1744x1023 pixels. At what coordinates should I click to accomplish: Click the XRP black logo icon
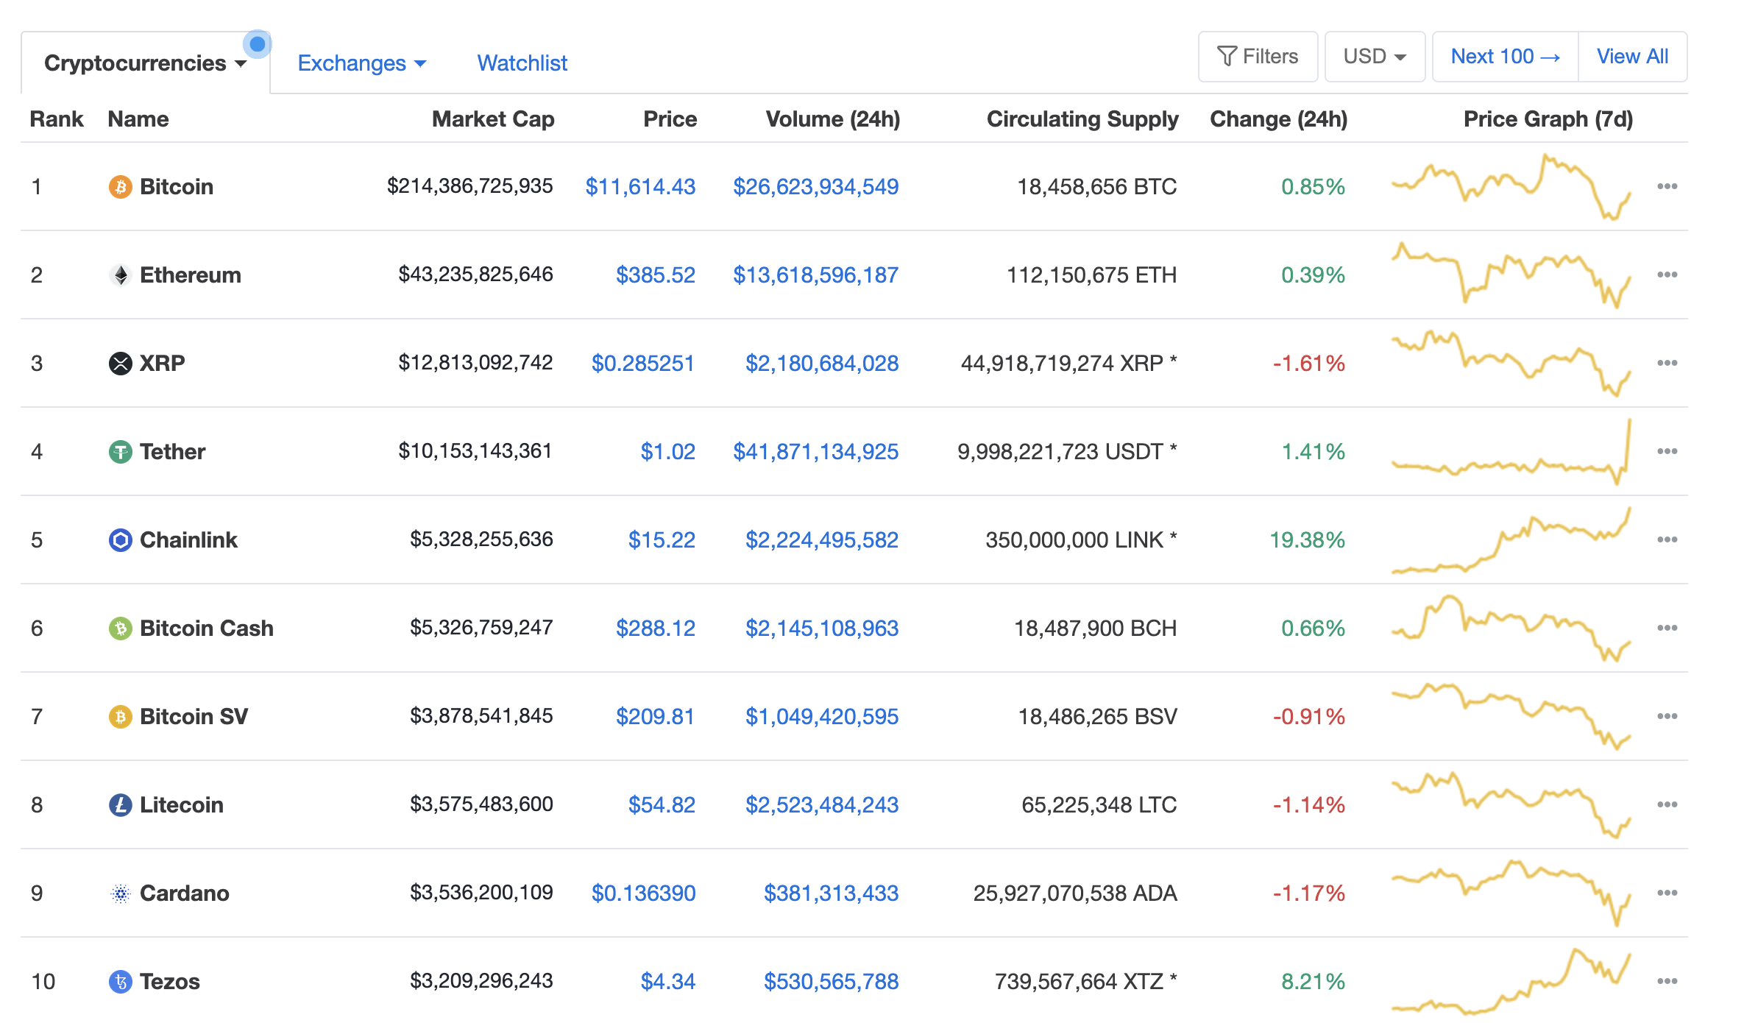click(120, 364)
